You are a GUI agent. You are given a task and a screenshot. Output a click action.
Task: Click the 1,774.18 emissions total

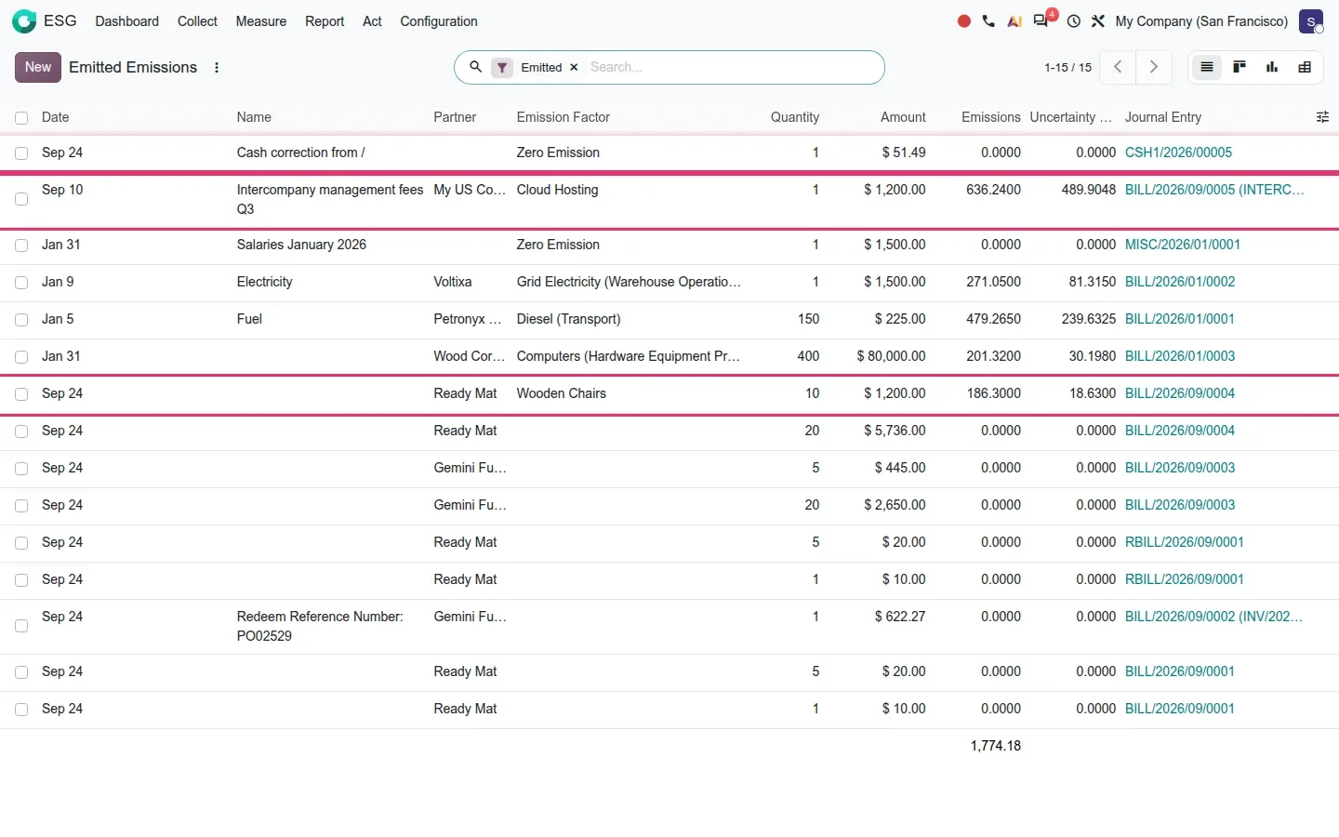995,746
